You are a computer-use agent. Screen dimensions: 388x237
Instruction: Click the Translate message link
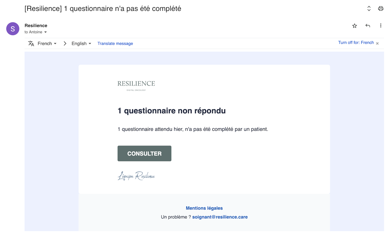coord(115,44)
